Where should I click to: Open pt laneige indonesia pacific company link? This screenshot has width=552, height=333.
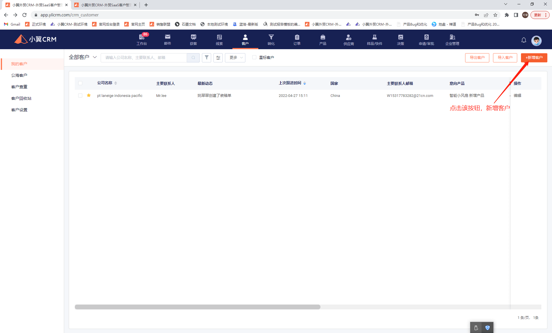pyautogui.click(x=120, y=95)
